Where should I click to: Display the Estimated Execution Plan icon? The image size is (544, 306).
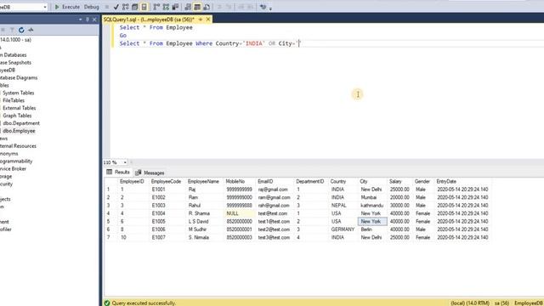pyautogui.click(x=126, y=7)
